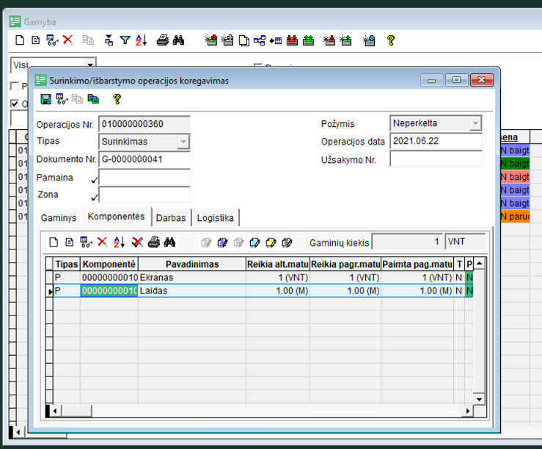Image resolution: width=542 pixels, height=449 pixels.
Task: Click the Save diskette icon in the dialog
Action: coord(45,99)
